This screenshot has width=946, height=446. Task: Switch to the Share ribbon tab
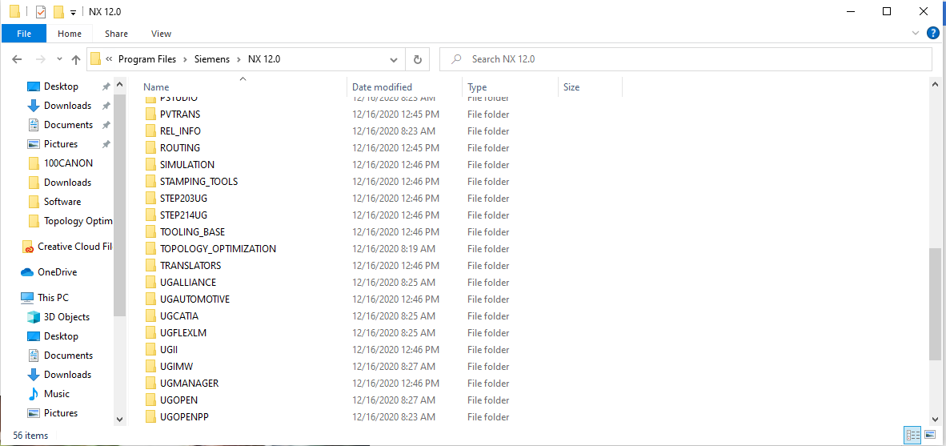point(116,34)
